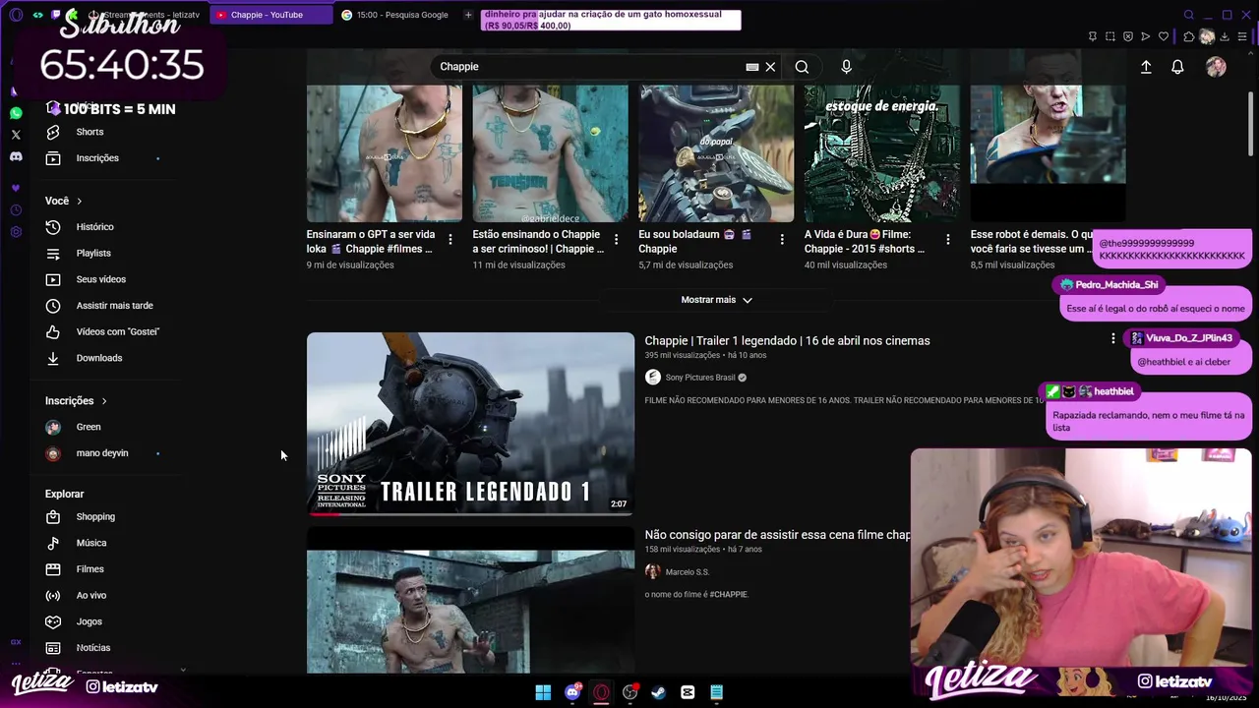The image size is (1259, 708).
Task: Switch to 15:00 Pesquisa Google tab
Action: (395, 15)
